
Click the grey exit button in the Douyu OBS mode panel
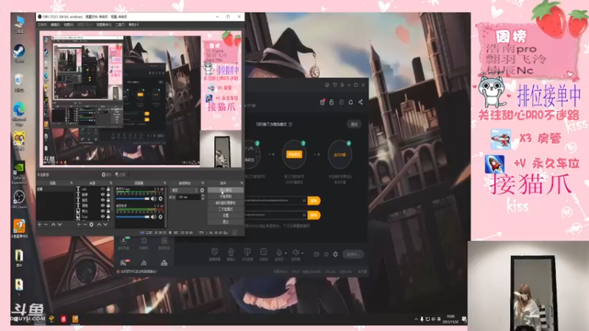pos(354,124)
